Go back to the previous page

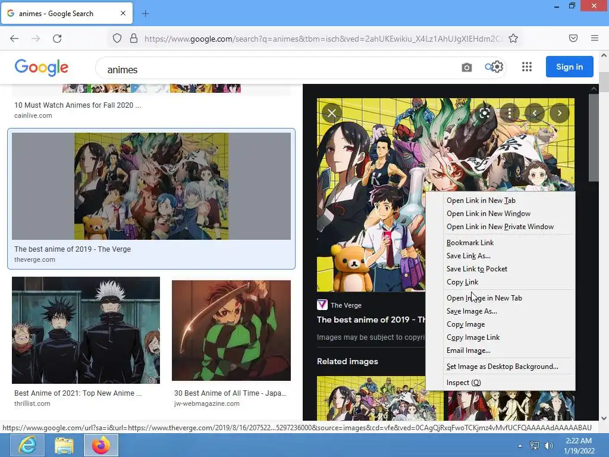pos(14,39)
